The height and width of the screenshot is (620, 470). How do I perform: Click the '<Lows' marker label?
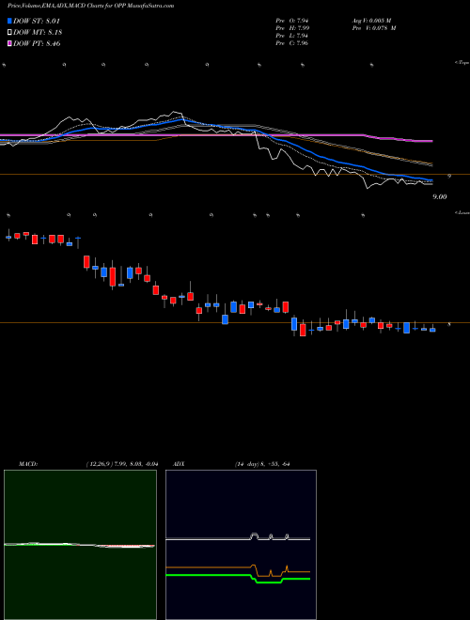tap(462, 212)
